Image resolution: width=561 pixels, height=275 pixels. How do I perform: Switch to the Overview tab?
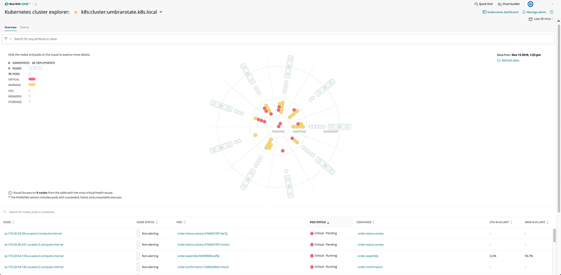10,27
